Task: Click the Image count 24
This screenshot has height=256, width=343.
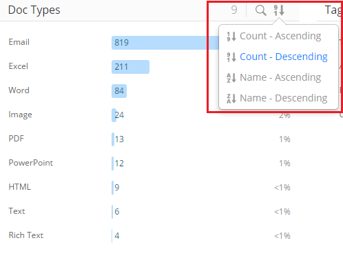Action: (x=119, y=115)
